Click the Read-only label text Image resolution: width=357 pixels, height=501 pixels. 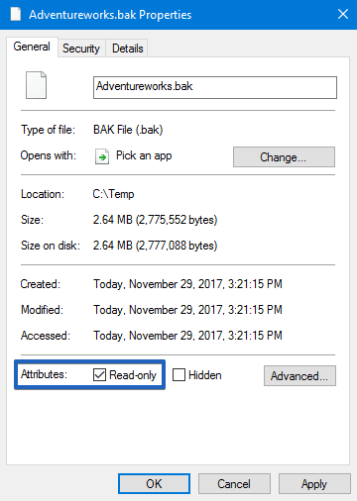[133, 375]
